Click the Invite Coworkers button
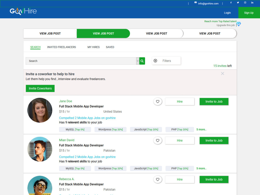 pyautogui.click(x=40, y=88)
